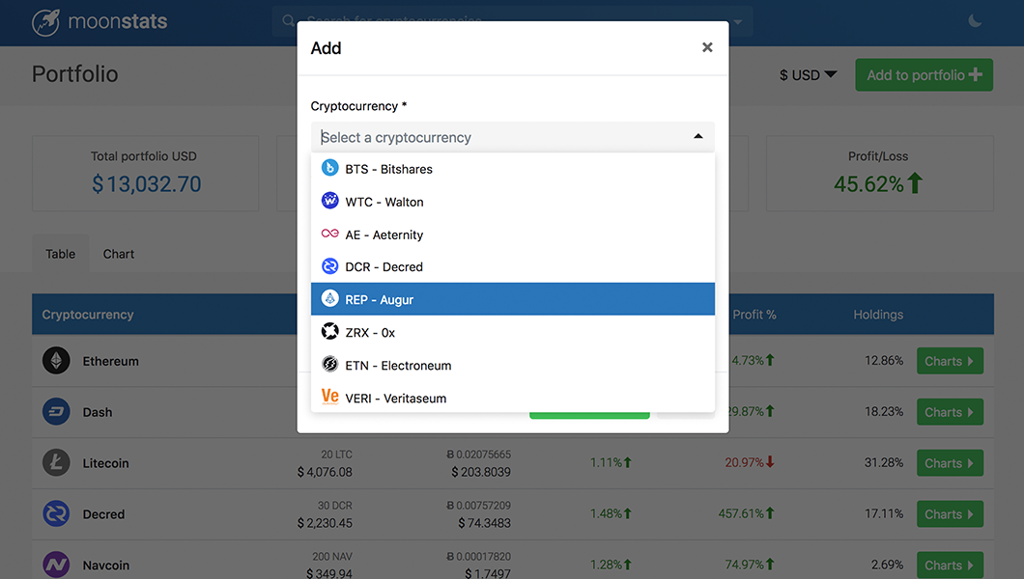Click the Holdings column header
Viewport: 1024px width, 579px height.
[878, 315]
